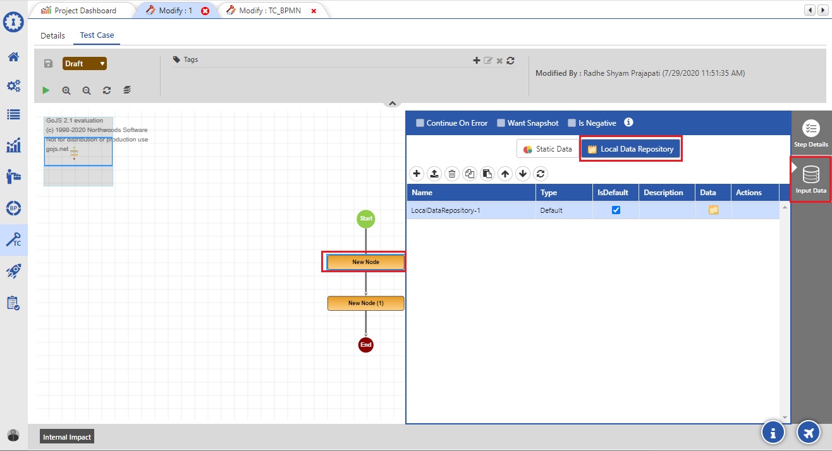The image size is (832, 451).
Task: Switch to the Details tab
Action: [52, 35]
